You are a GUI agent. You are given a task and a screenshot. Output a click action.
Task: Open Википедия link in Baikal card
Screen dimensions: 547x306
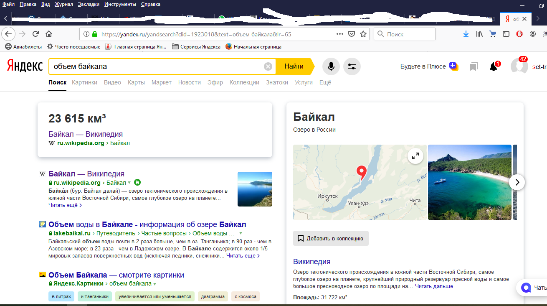pos(312,262)
